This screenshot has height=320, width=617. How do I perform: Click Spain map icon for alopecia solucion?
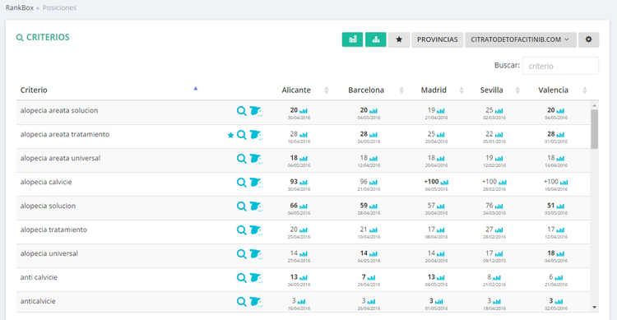(x=256, y=206)
